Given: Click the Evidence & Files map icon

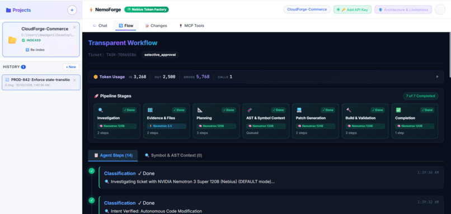Looking at the screenshot, I should coord(150,110).
